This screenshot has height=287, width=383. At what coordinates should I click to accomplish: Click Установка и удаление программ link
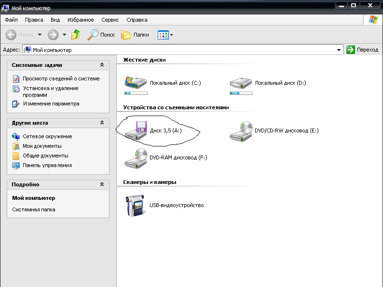(51, 91)
